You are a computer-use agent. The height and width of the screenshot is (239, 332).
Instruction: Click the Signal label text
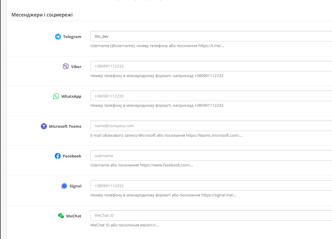coord(75,186)
